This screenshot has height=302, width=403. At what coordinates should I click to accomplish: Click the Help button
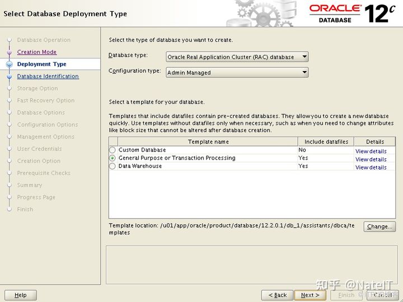(21, 295)
